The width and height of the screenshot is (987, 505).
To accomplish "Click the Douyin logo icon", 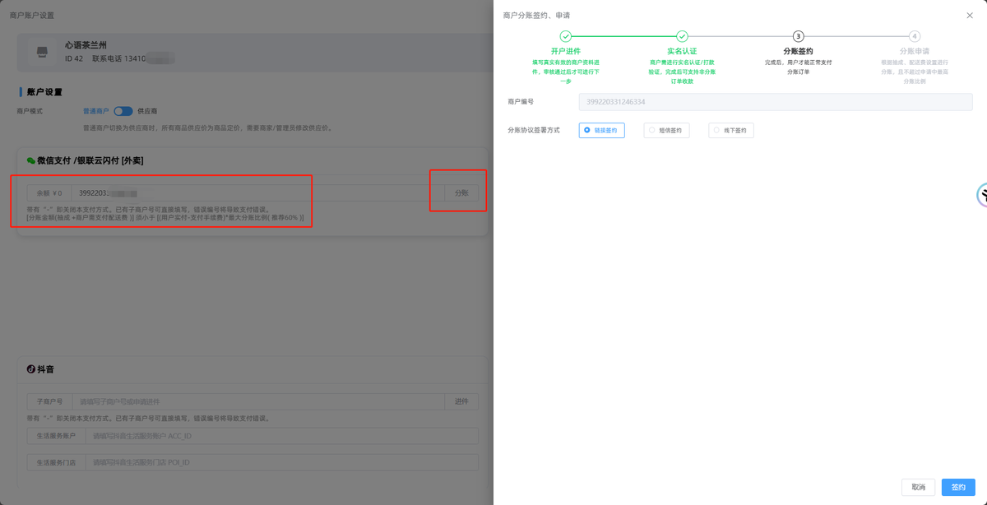I will pyautogui.click(x=30, y=370).
